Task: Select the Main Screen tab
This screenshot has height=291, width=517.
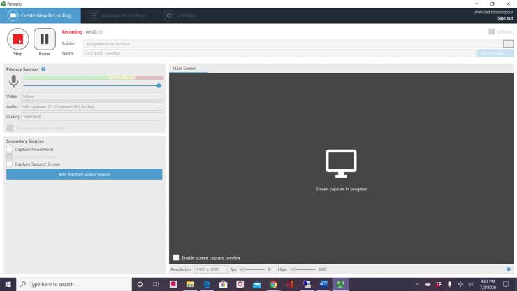Action: [x=184, y=69]
